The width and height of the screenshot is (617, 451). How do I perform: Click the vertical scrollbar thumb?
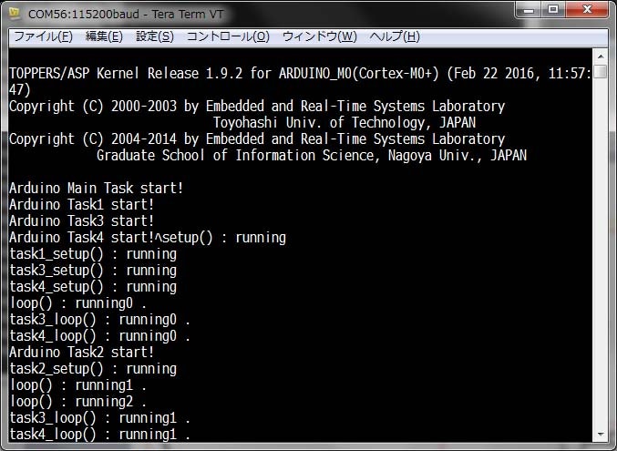tap(601, 72)
